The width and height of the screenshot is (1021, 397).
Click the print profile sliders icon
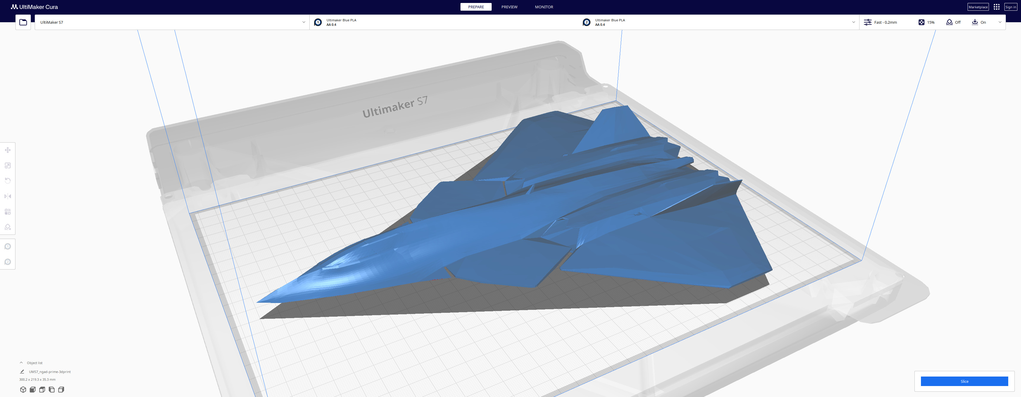(x=868, y=22)
